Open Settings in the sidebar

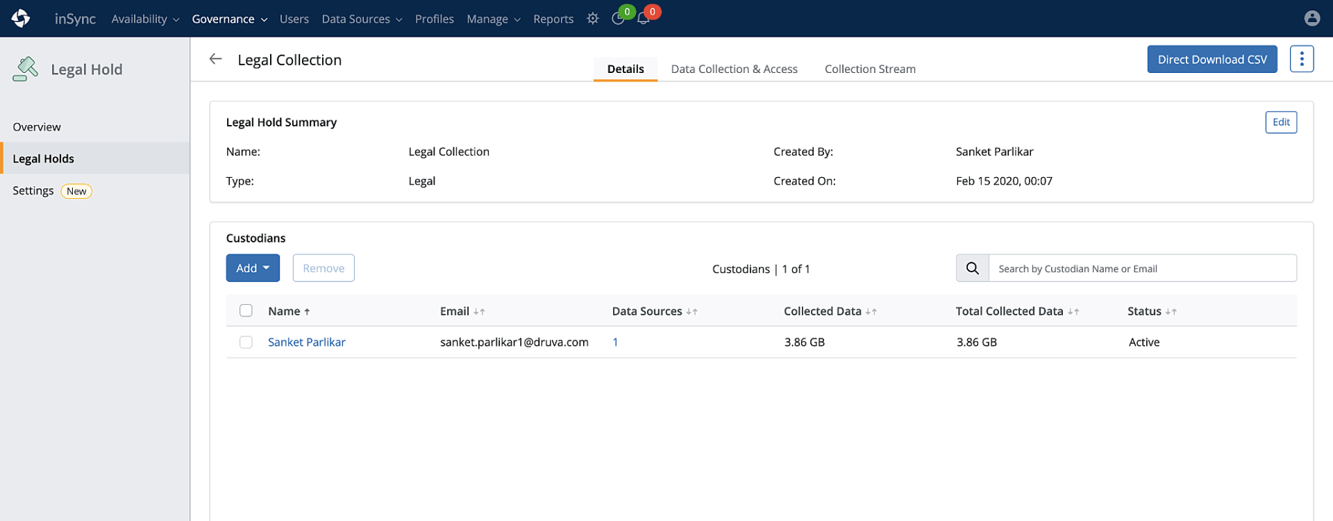(33, 190)
